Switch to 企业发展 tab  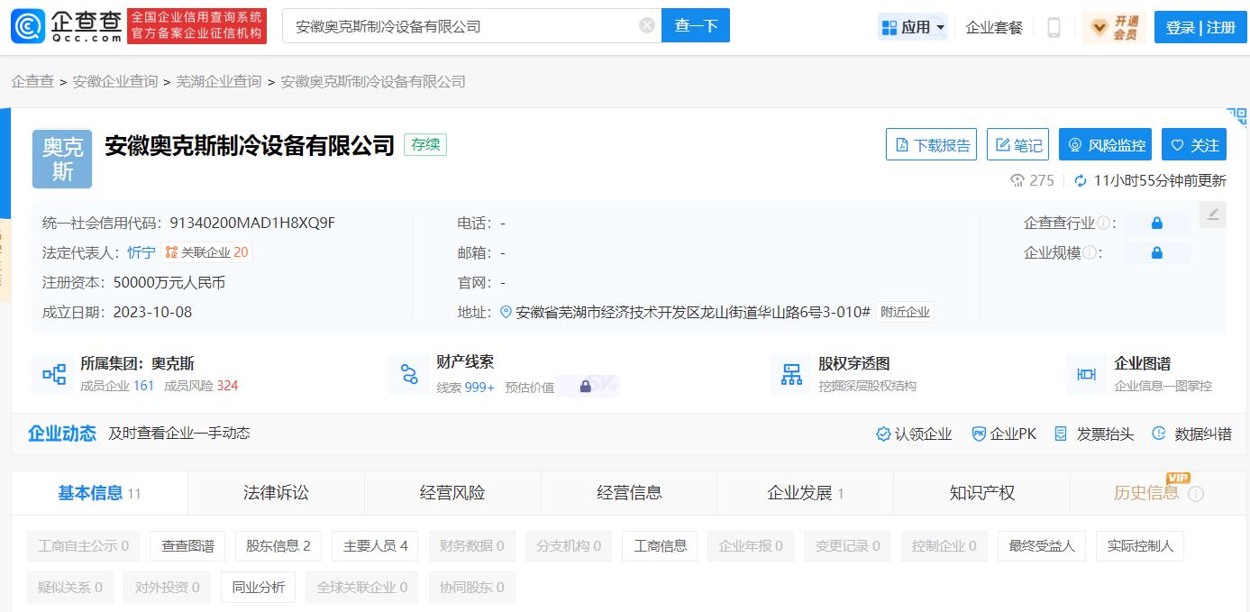click(x=805, y=493)
